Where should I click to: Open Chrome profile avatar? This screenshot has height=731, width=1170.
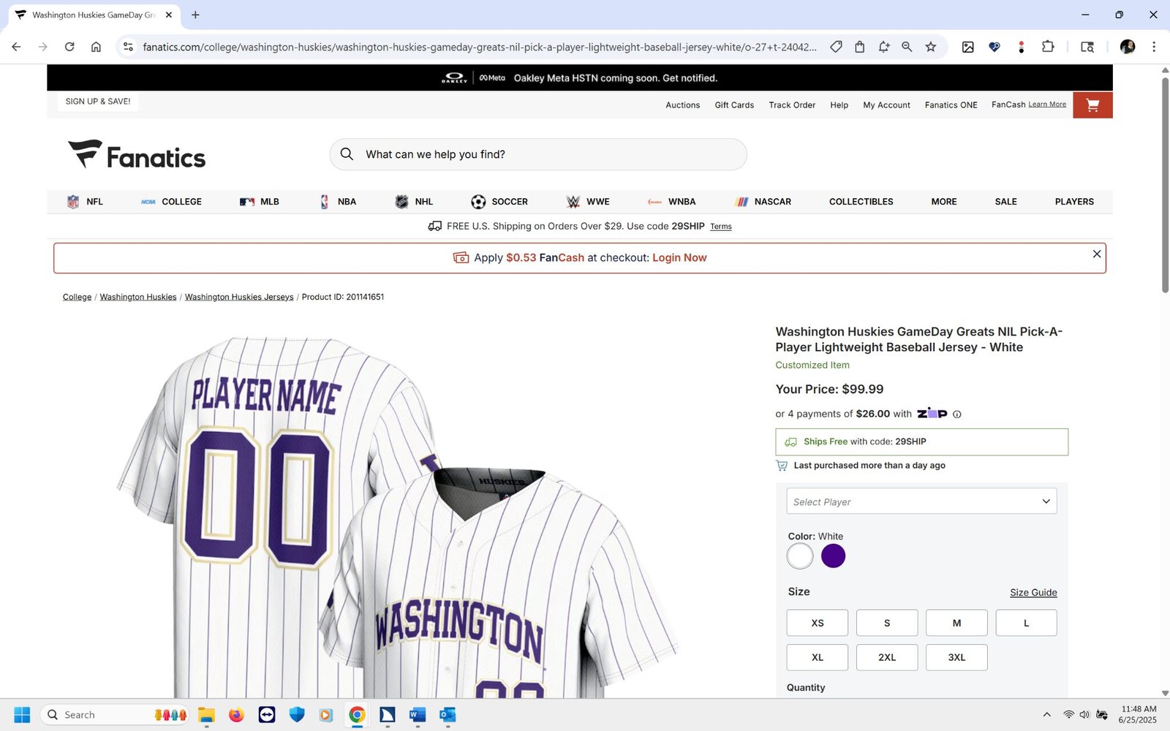click(1128, 47)
